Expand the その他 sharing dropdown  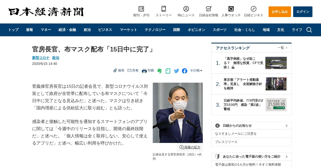[196, 71]
